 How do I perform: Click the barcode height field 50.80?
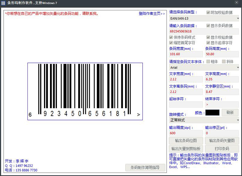click(222, 54)
